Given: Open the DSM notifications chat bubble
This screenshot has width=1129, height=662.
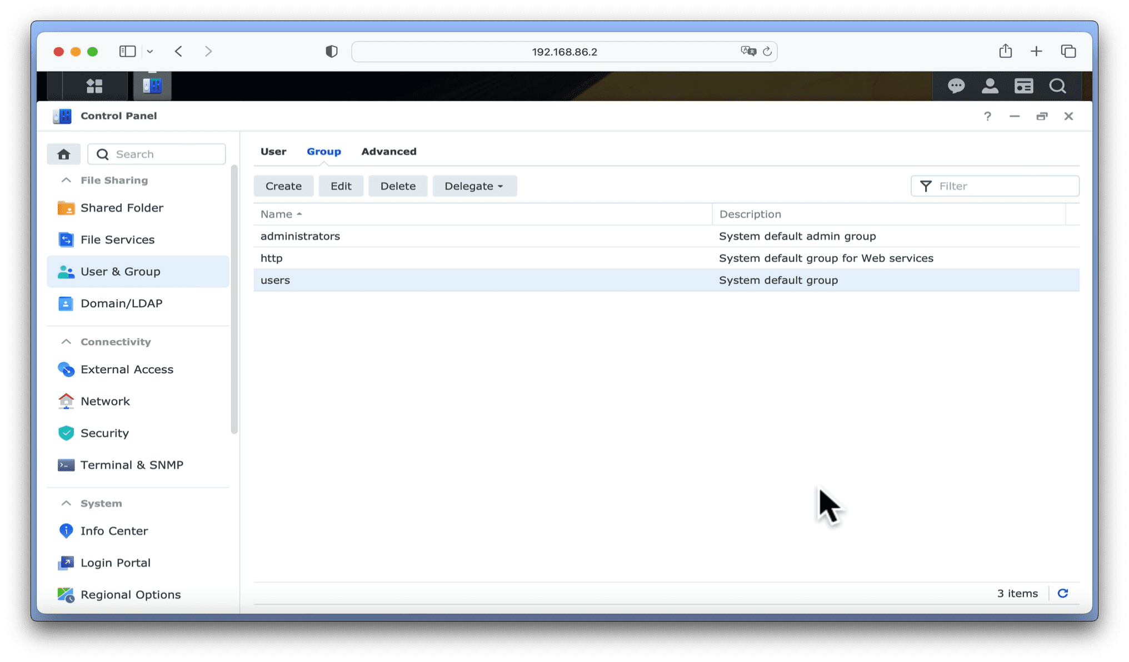Looking at the screenshot, I should coord(956,86).
